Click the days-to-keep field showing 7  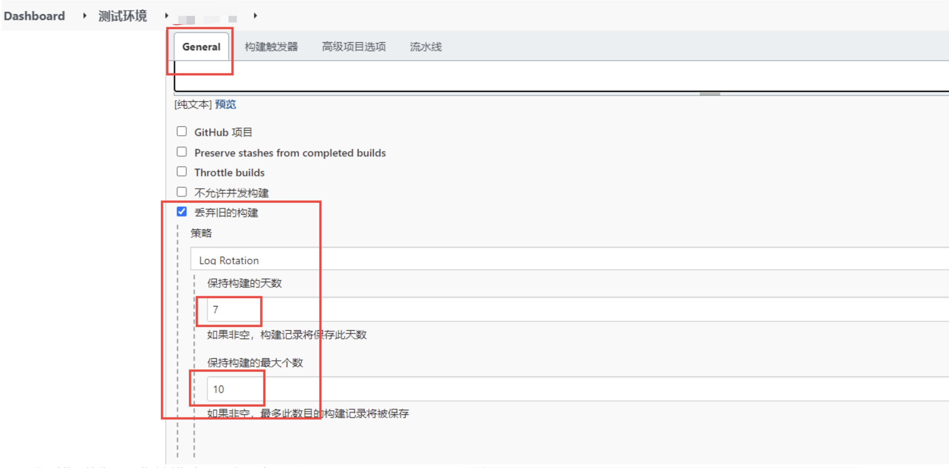coord(544,309)
